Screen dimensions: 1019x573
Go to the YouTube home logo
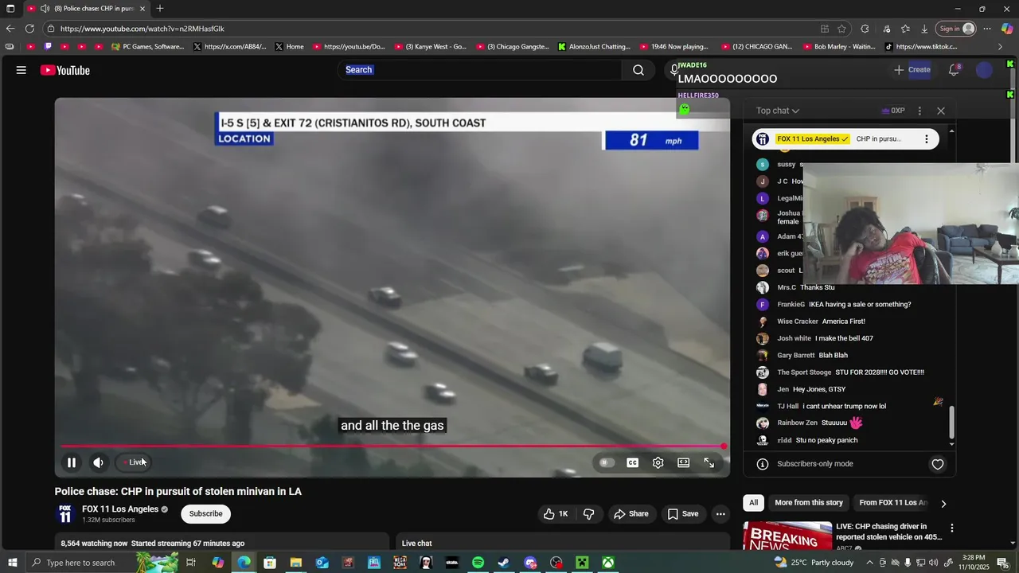coord(65,70)
